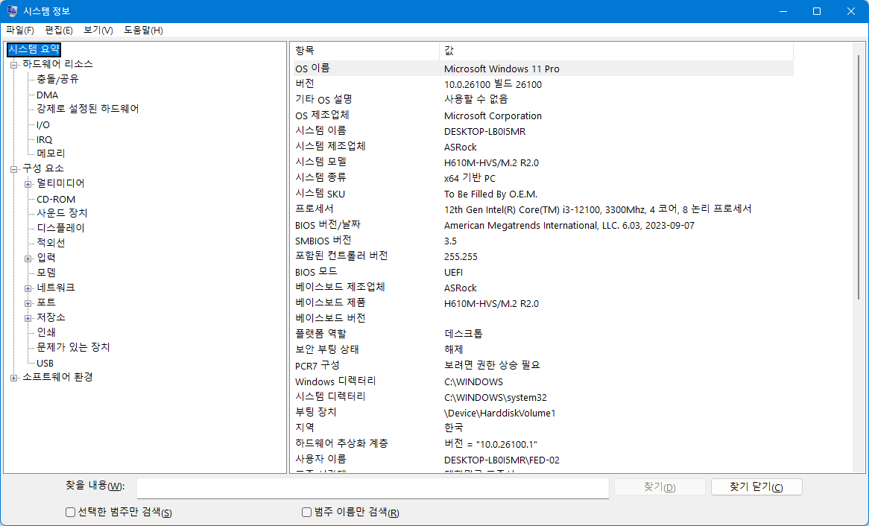Image resolution: width=869 pixels, height=526 pixels.
Task: Select the DMA tree item
Action: click(47, 95)
